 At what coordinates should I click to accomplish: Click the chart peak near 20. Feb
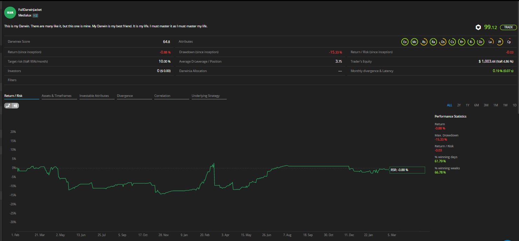tap(213, 163)
